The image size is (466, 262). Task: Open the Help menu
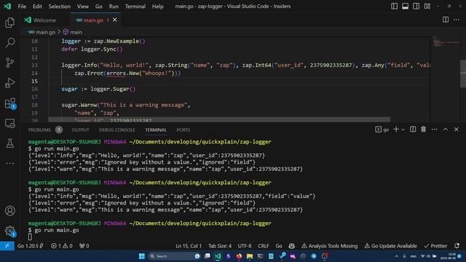pos(158,7)
